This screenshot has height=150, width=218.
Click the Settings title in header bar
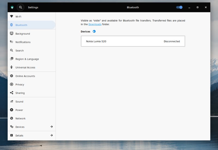(x=33, y=7)
